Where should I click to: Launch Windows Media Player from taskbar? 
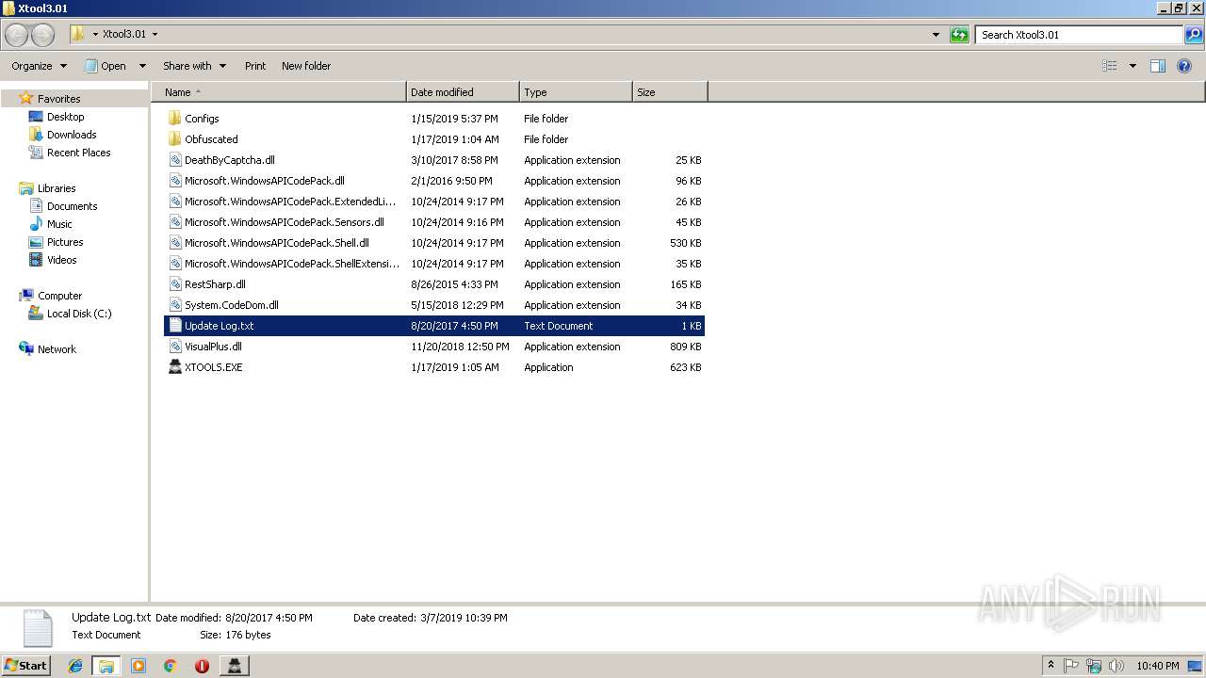pyautogui.click(x=139, y=666)
